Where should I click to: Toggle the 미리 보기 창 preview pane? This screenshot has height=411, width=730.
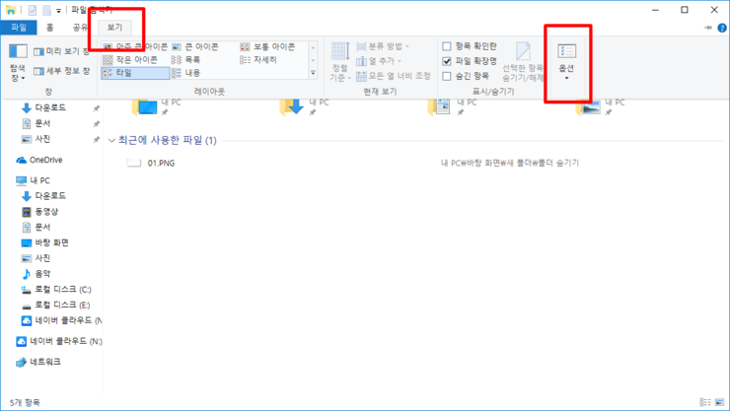coord(61,51)
